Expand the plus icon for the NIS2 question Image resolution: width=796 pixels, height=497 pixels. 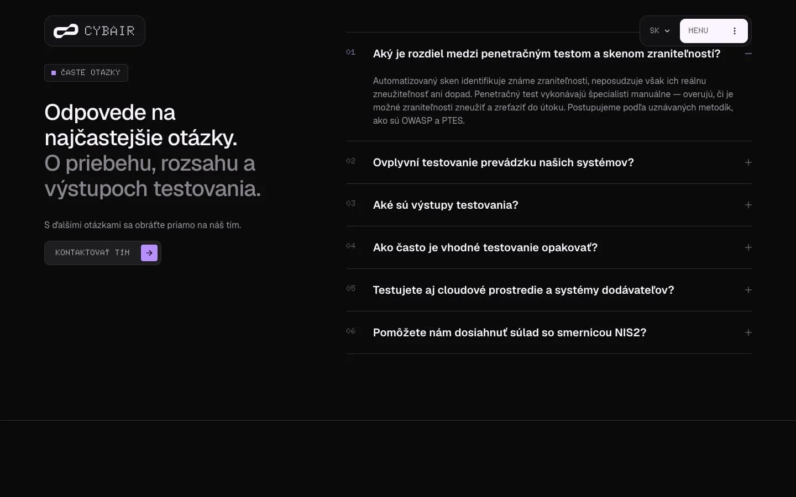[748, 332]
